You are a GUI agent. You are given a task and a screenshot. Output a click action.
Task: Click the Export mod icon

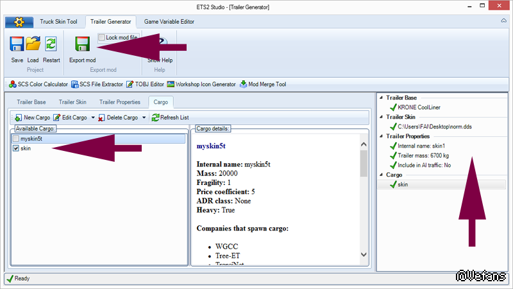pos(82,44)
